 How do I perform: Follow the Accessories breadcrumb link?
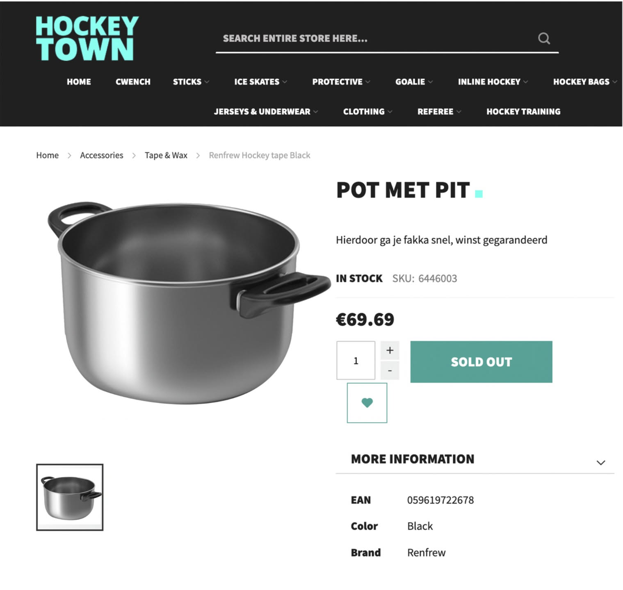click(x=101, y=155)
